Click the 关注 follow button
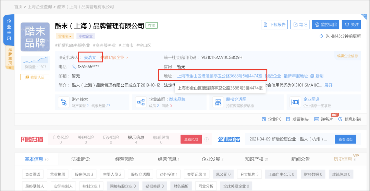 pos(351,25)
